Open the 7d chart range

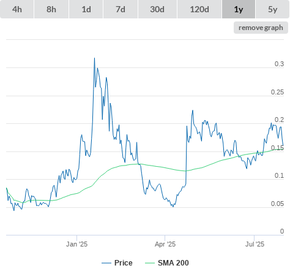point(121,9)
